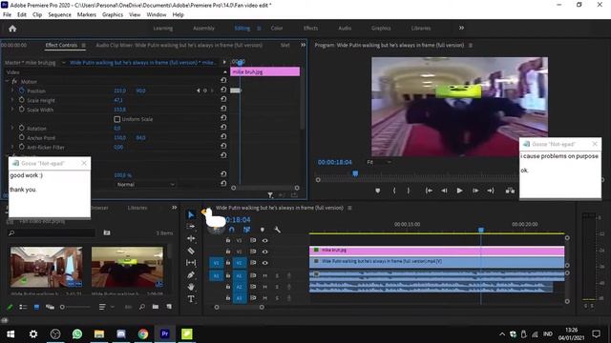The width and height of the screenshot is (611, 343).
Task: Select the Type tool
Action: point(191,298)
